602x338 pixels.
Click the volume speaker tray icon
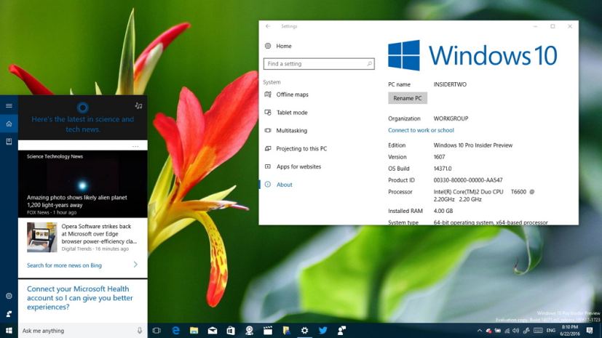(x=516, y=330)
